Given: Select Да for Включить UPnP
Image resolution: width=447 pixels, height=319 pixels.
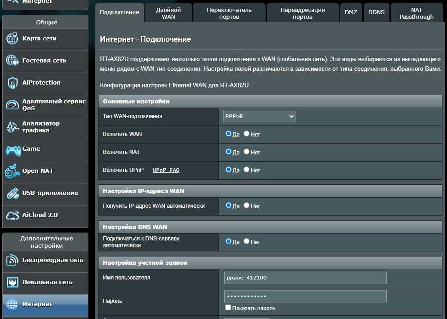Looking at the screenshot, I should [x=228, y=169].
